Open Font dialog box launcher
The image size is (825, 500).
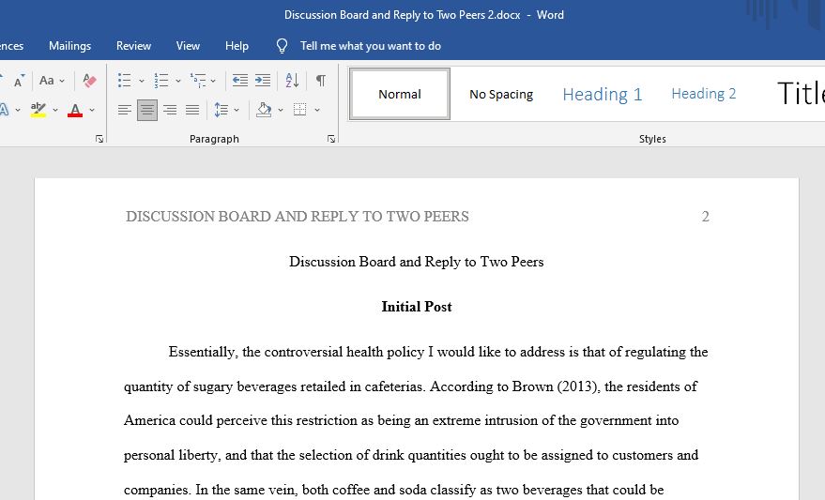point(99,139)
